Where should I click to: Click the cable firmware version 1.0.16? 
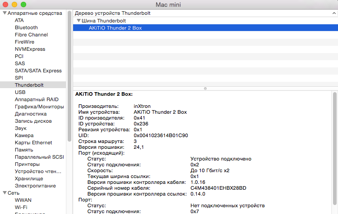click(x=198, y=182)
